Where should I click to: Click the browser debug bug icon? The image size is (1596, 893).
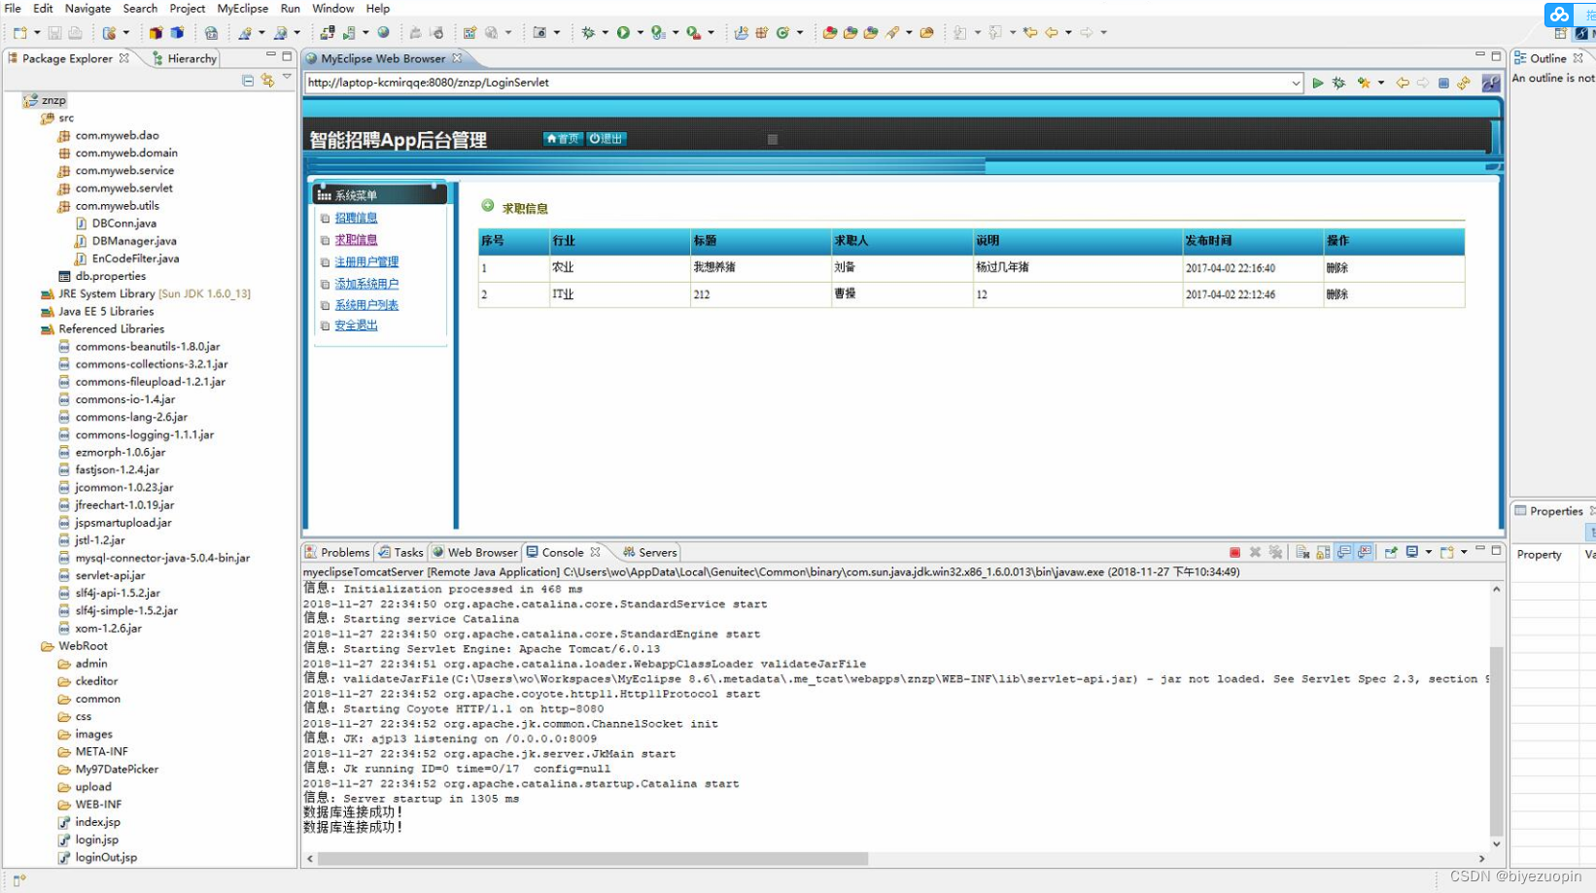(1338, 83)
